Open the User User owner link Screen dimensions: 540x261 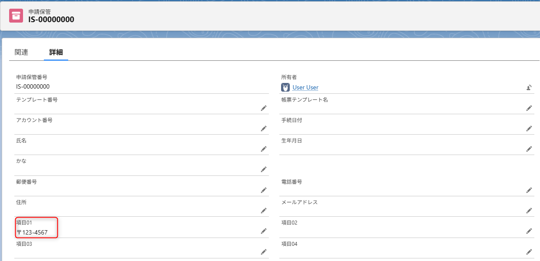(305, 87)
